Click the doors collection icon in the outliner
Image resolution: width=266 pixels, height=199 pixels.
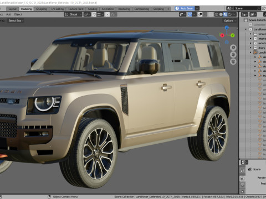tap(255, 48)
